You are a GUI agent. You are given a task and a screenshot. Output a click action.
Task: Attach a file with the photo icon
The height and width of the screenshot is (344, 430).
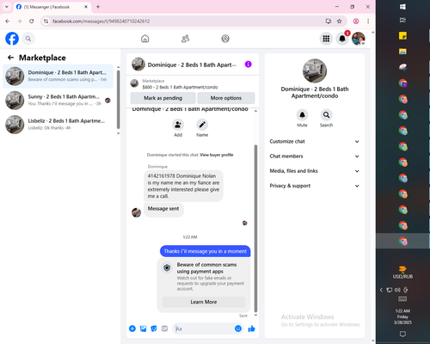coord(143,329)
